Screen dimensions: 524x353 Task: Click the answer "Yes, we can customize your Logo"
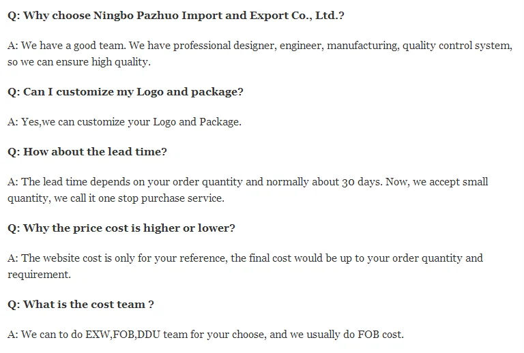[x=124, y=122]
